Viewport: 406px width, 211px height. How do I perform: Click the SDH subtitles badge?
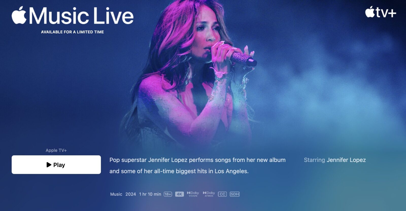[x=234, y=194]
